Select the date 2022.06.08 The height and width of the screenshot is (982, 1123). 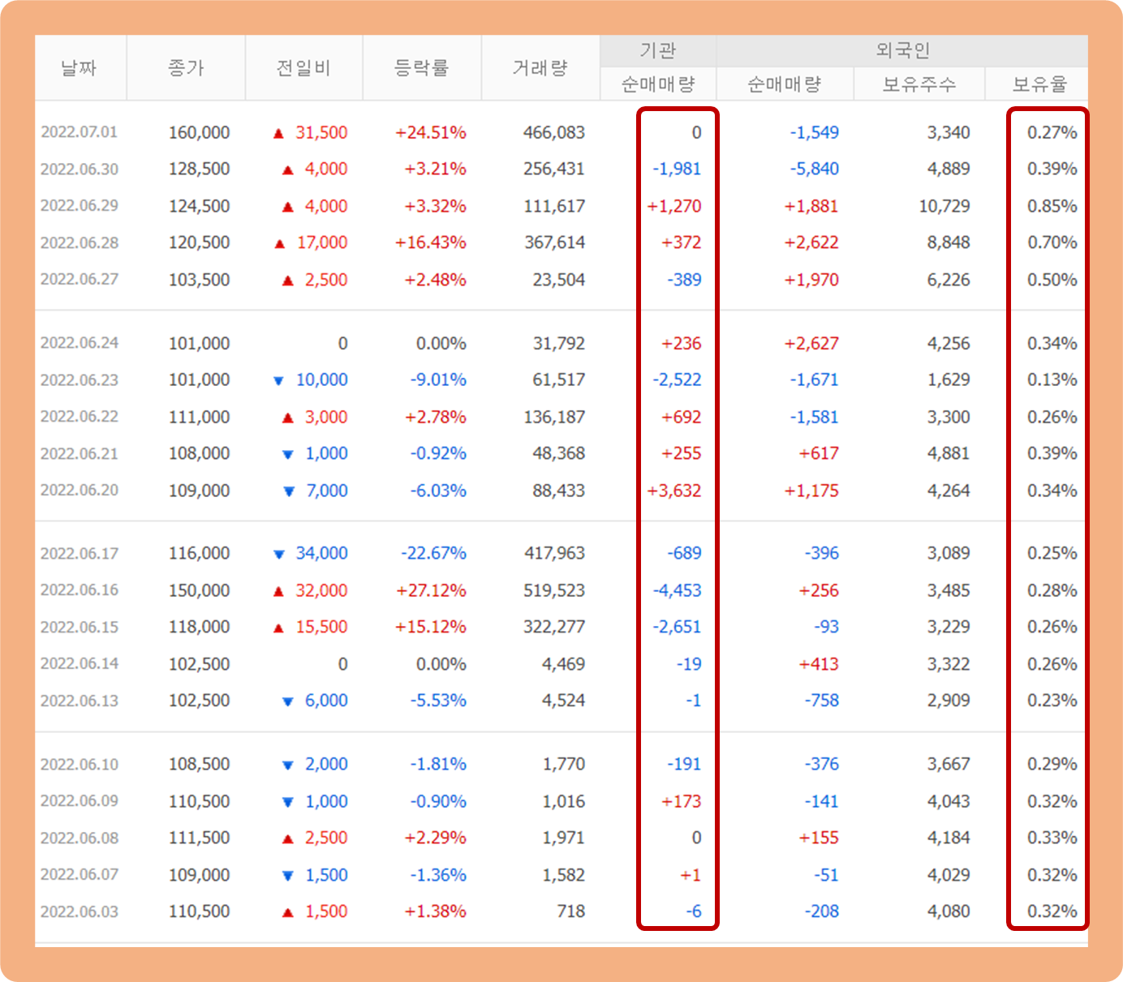pyautogui.click(x=80, y=838)
